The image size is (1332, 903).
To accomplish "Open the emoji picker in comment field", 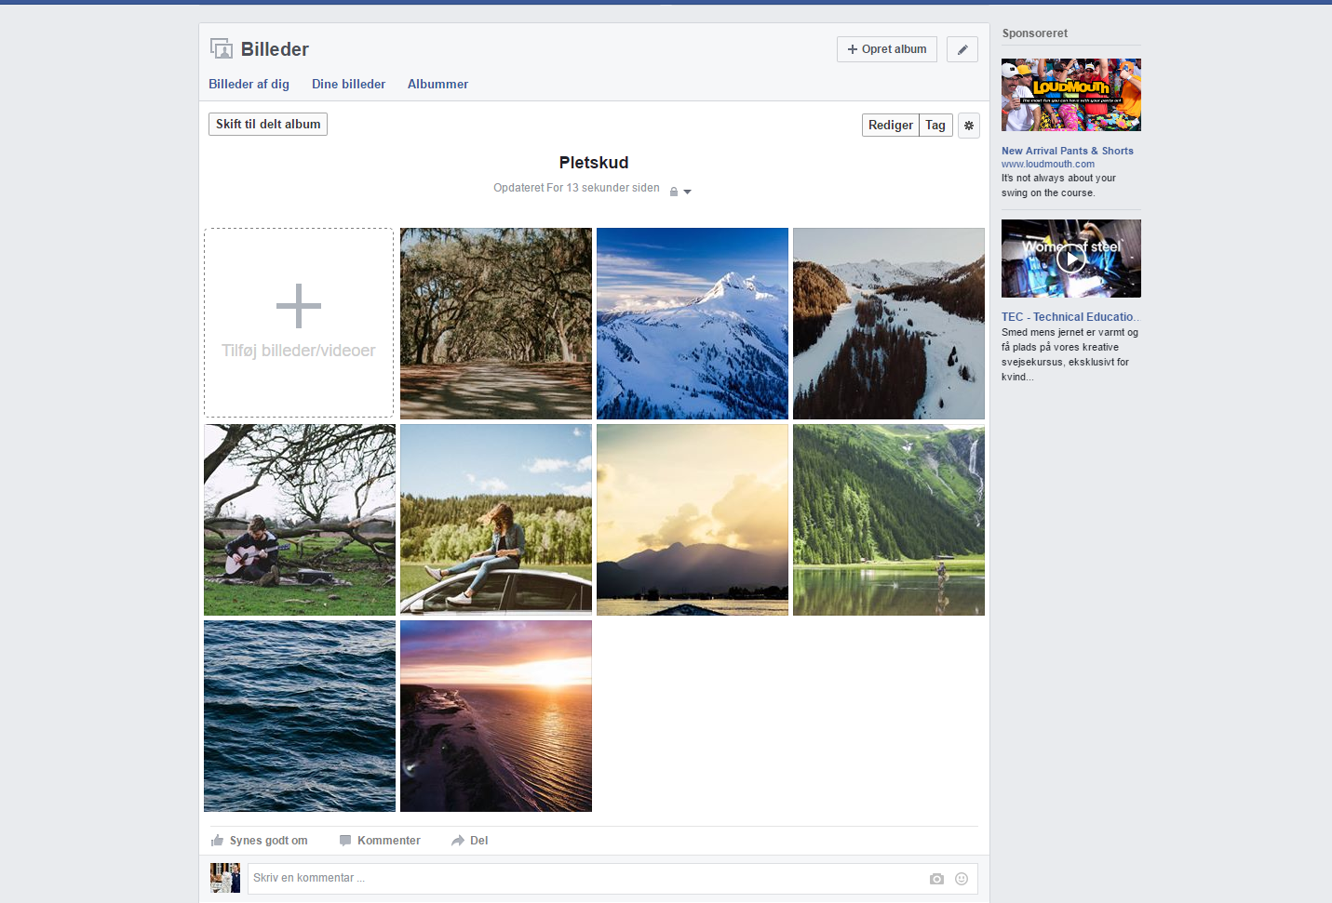I will pos(962,879).
